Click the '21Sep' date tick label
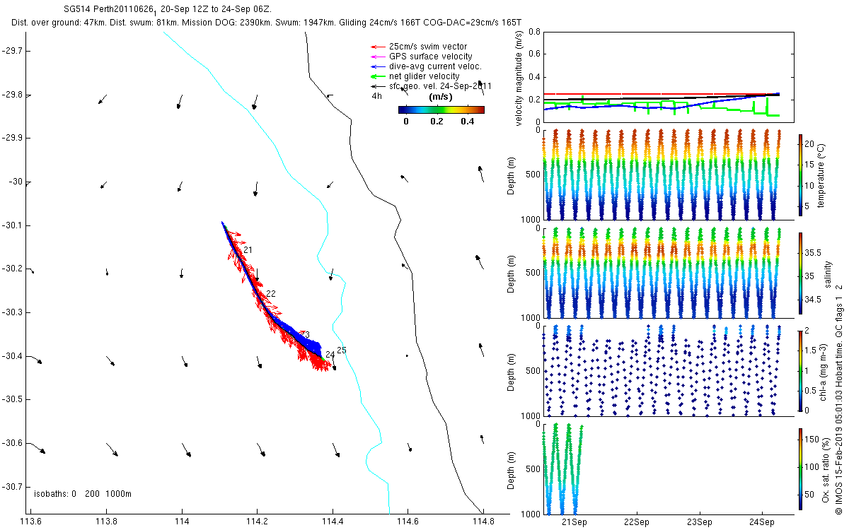Image resolution: width=849 pixels, height=530 pixels. coord(574,522)
